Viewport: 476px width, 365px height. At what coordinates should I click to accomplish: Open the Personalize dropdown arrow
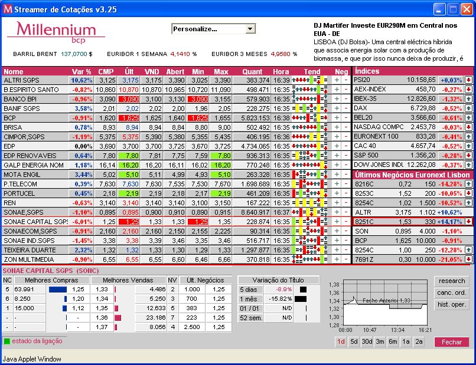point(250,29)
